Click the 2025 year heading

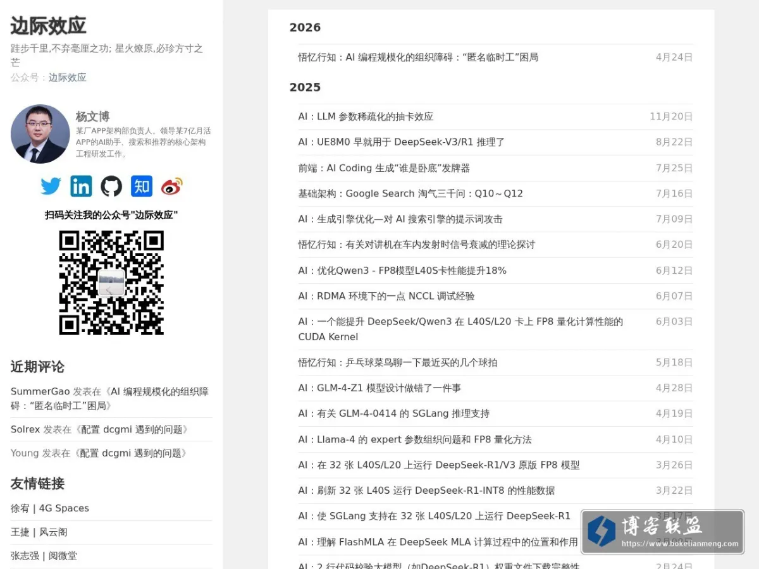[305, 87]
